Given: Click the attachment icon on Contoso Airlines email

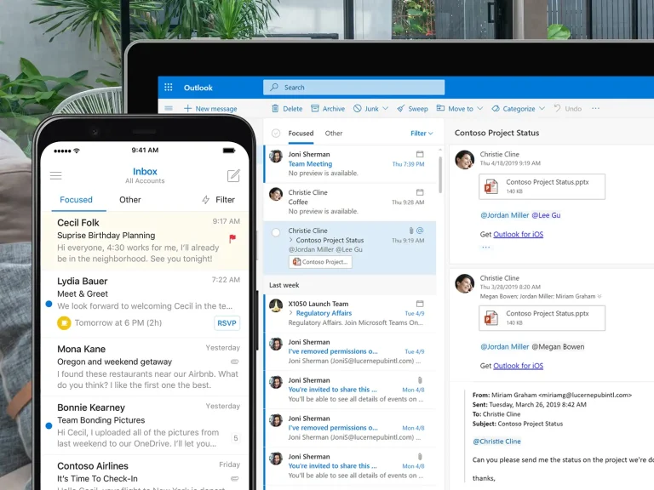Looking at the screenshot, I should tap(235, 478).
